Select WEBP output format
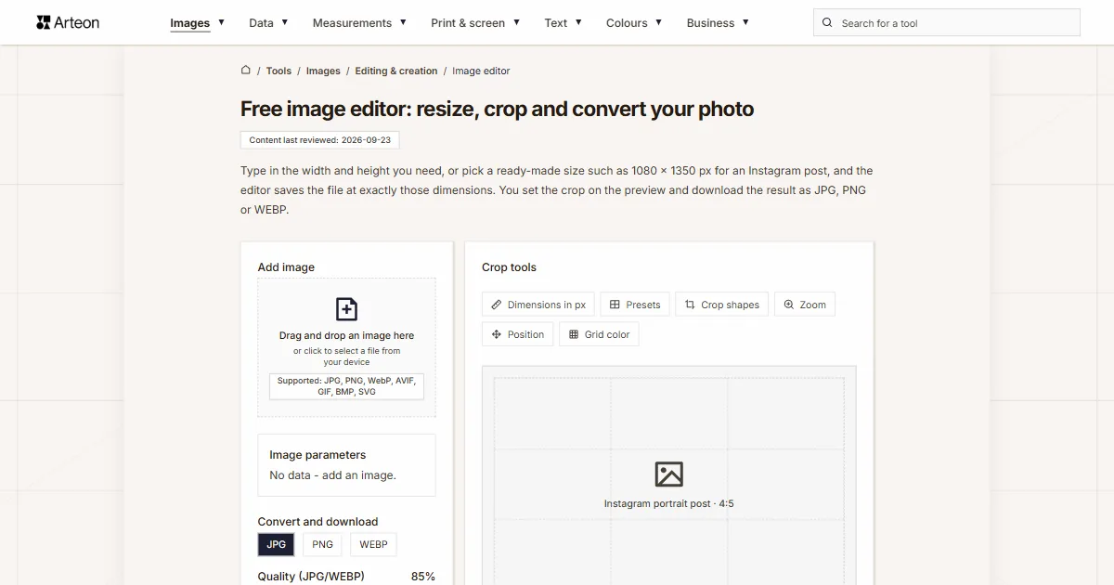The image size is (1114, 585). 373,544
